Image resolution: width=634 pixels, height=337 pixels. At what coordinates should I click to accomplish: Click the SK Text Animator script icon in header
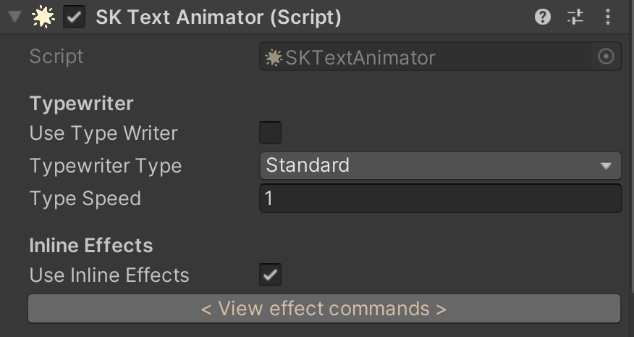43,17
